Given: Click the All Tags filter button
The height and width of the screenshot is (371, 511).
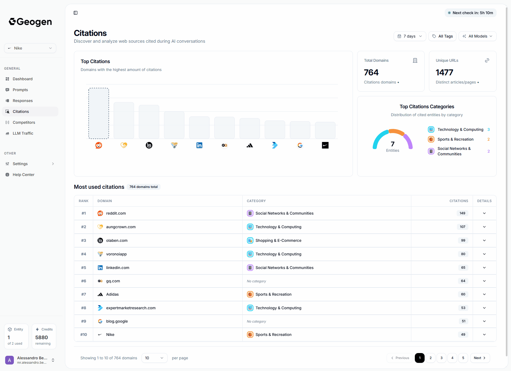Looking at the screenshot, I should (x=442, y=36).
